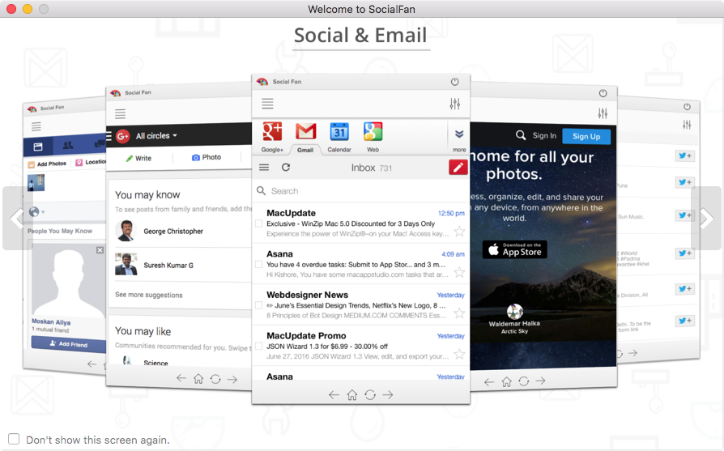
Task: Click the Twitter panel power icon
Action: pyautogui.click(x=687, y=107)
